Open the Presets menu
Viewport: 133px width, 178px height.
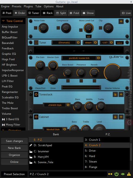[x=17, y=7]
